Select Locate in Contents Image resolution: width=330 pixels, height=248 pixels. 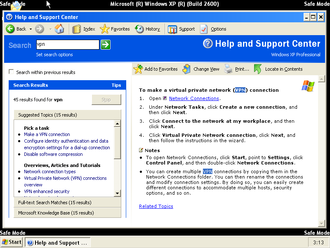[283, 69]
